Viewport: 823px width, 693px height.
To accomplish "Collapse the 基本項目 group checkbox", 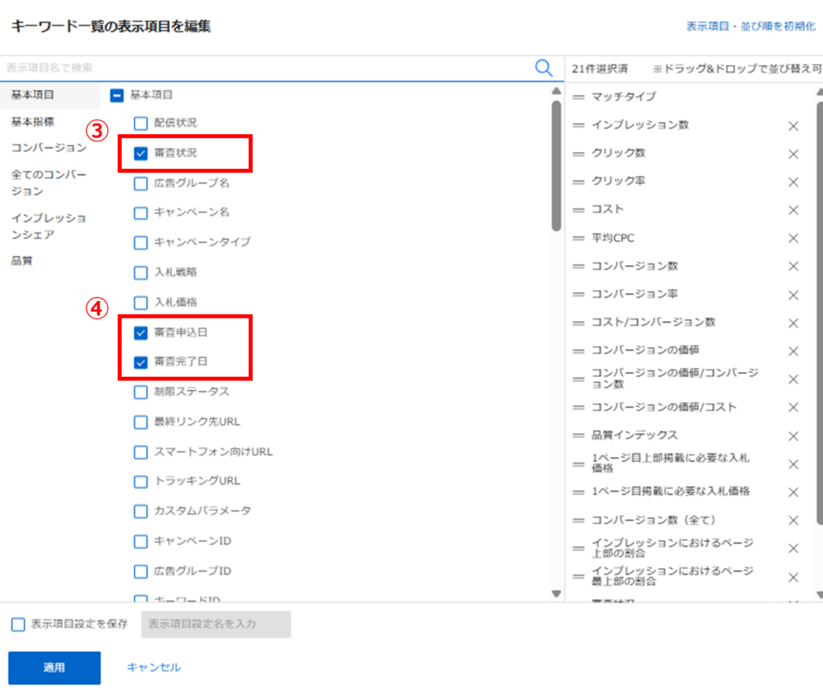I will (x=117, y=95).
